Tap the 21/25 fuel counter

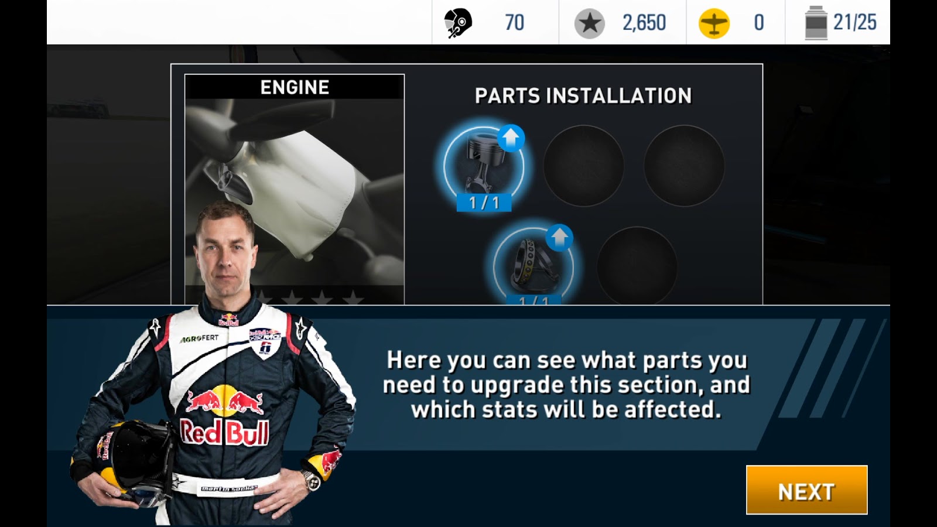click(855, 22)
